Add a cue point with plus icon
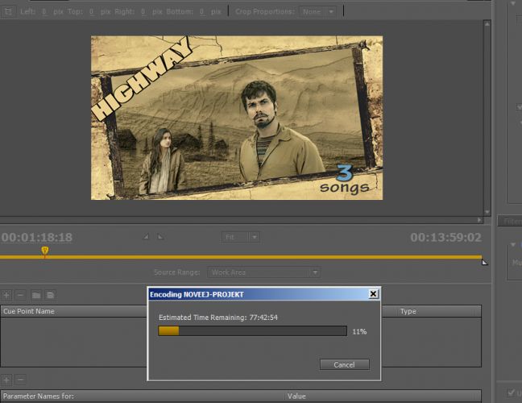Screen dimensions: 522x403 6,295
